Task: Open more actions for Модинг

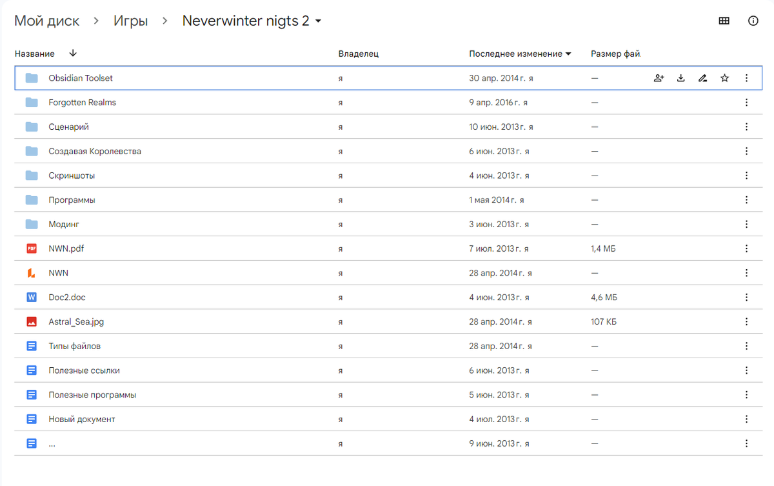Action: click(x=746, y=224)
